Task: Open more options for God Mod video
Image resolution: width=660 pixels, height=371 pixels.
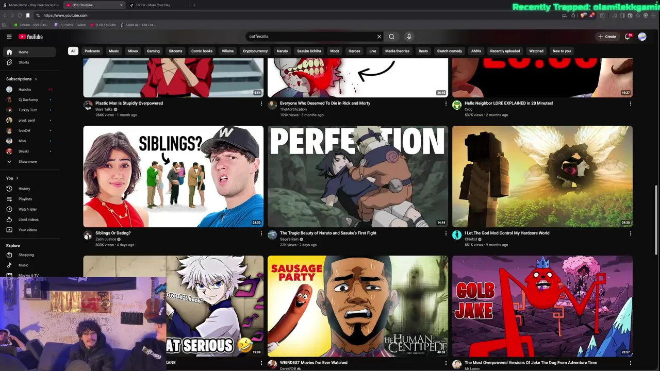Action: pyautogui.click(x=630, y=233)
